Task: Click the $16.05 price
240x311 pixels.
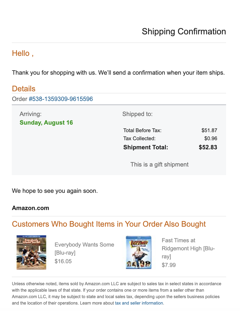Action: (63, 261)
